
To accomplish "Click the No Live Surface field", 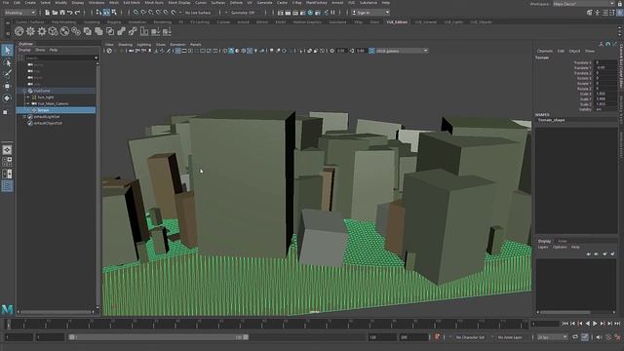I will (198, 13).
